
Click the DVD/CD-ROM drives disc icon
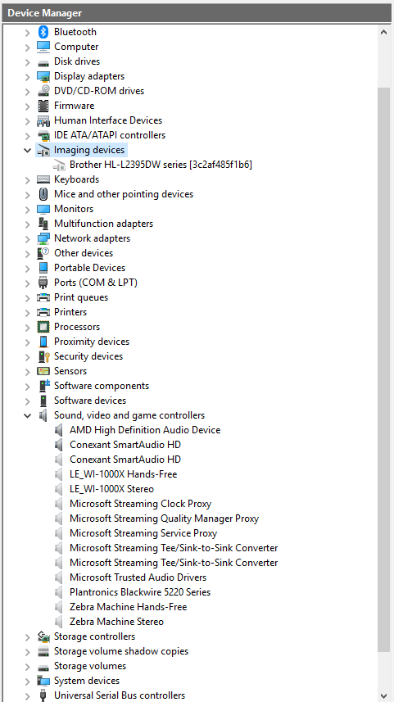tap(43, 91)
